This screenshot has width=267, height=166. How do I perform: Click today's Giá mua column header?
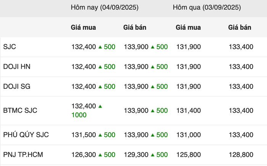point(83,27)
